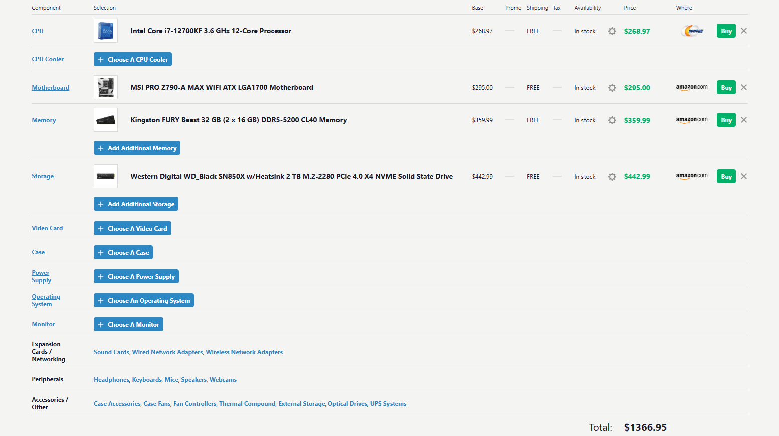Open Intel Core i7-12700KF product name link
The image size is (779, 436).
tap(211, 31)
